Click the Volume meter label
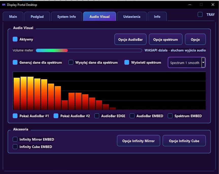This screenshot has width=219, height=174. pyautogui.click(x=23, y=50)
